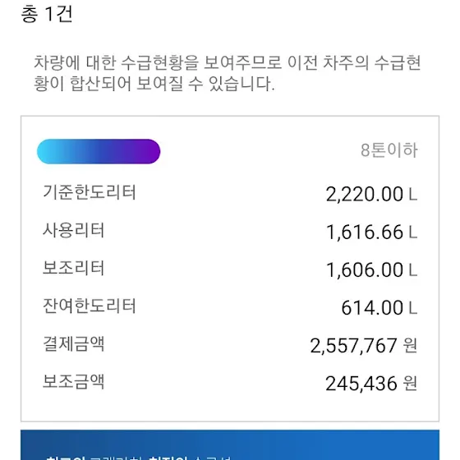Tap the 614.00 L remaining value
This screenshot has width=460, height=460.
[379, 307]
